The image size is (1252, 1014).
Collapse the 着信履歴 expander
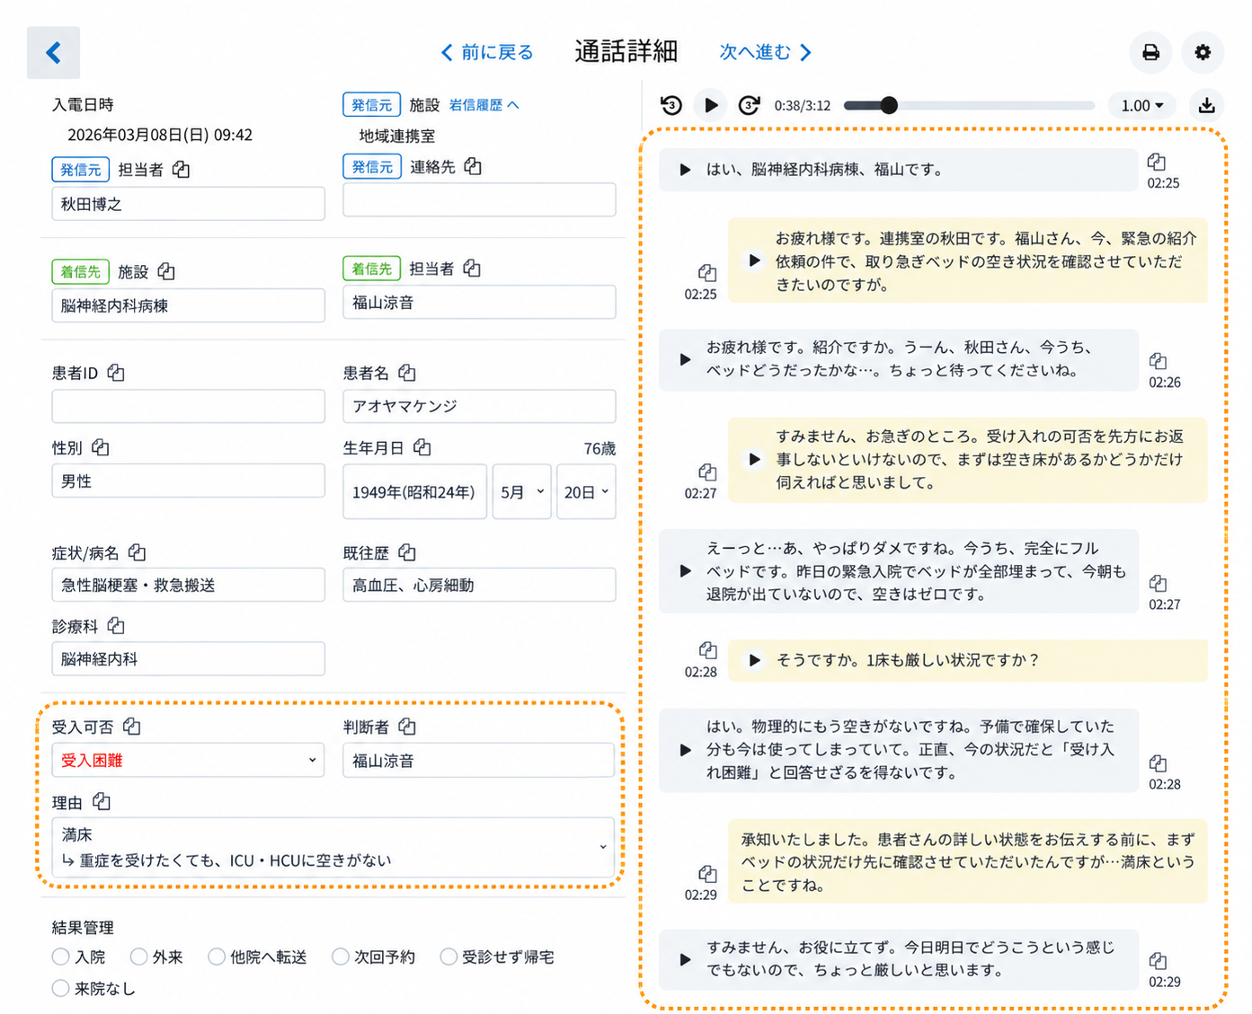(484, 105)
